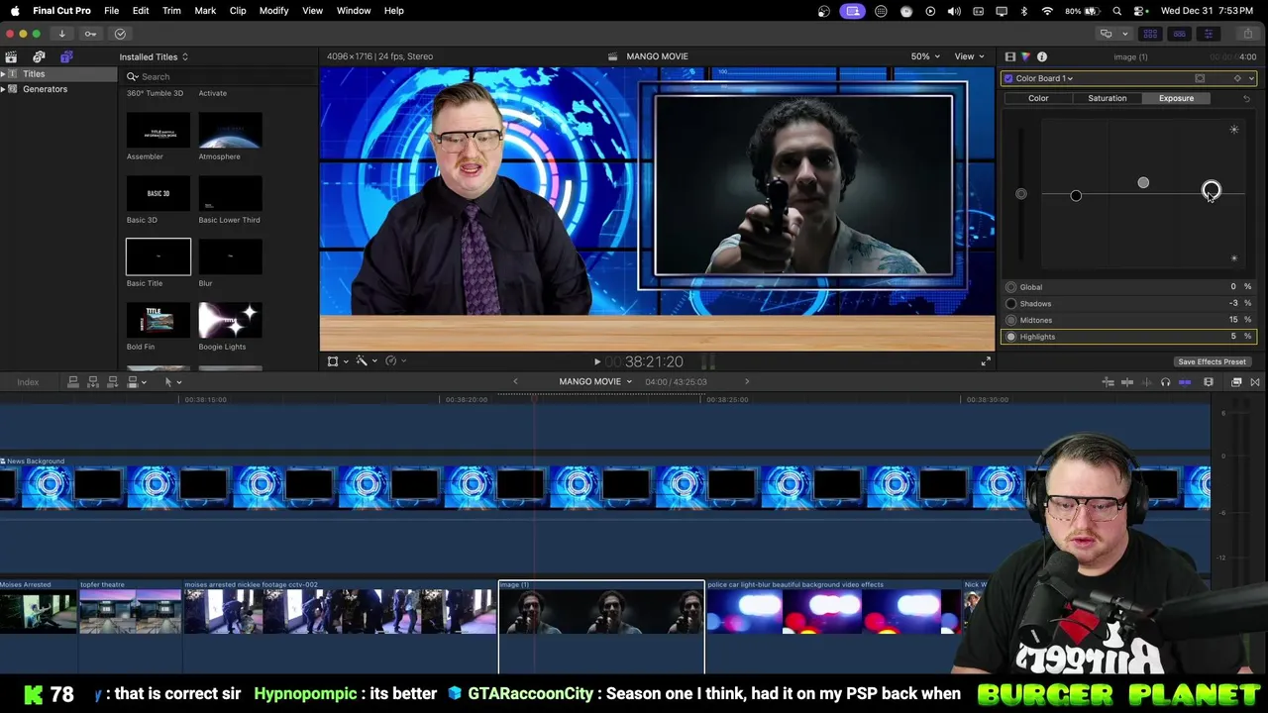Open the viewer View options dropdown

(969, 56)
